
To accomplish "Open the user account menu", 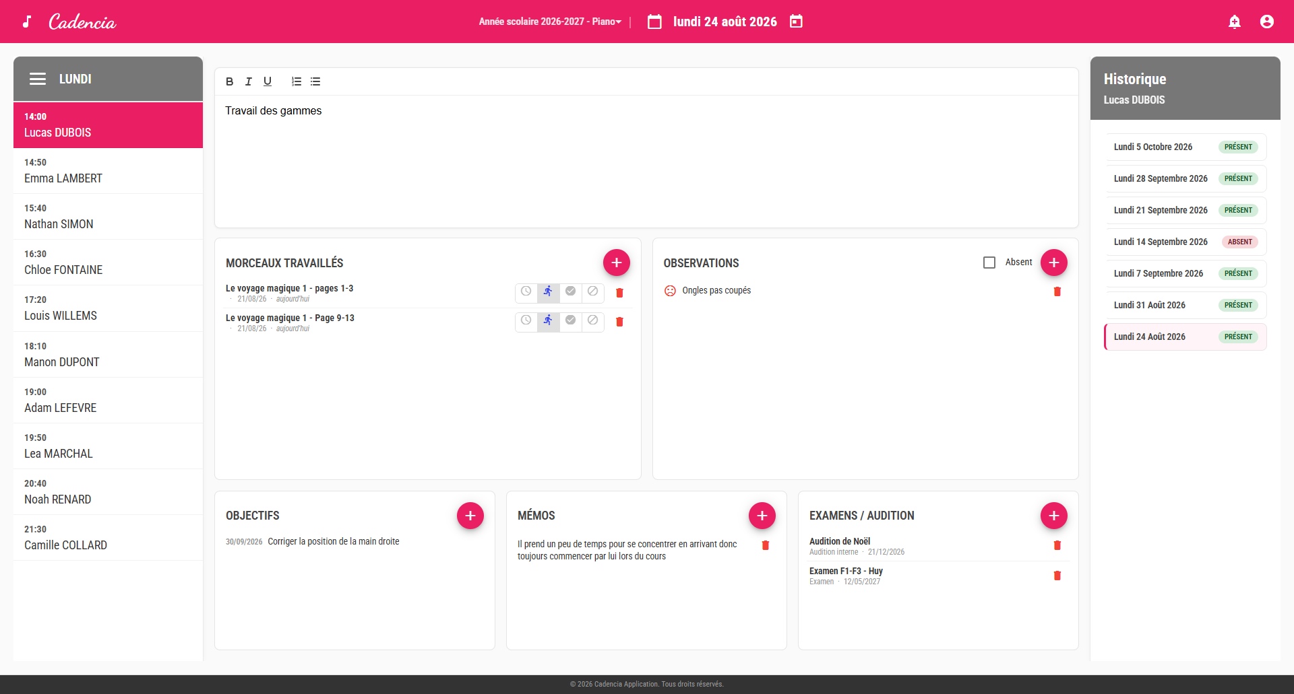I will pos(1267,22).
